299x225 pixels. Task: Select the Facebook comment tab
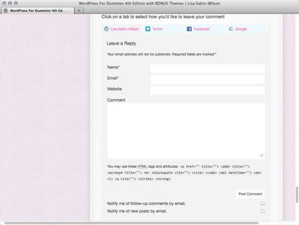[x=205, y=29]
